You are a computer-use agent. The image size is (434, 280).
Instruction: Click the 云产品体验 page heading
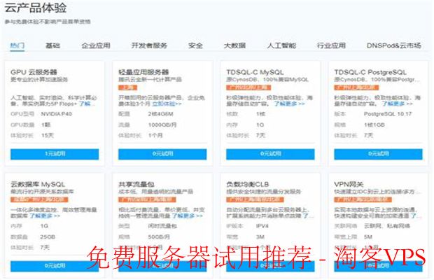pyautogui.click(x=36, y=8)
